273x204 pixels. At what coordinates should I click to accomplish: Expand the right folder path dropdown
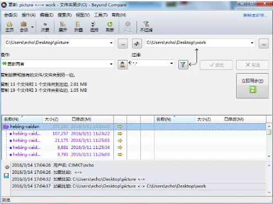(x=252, y=43)
